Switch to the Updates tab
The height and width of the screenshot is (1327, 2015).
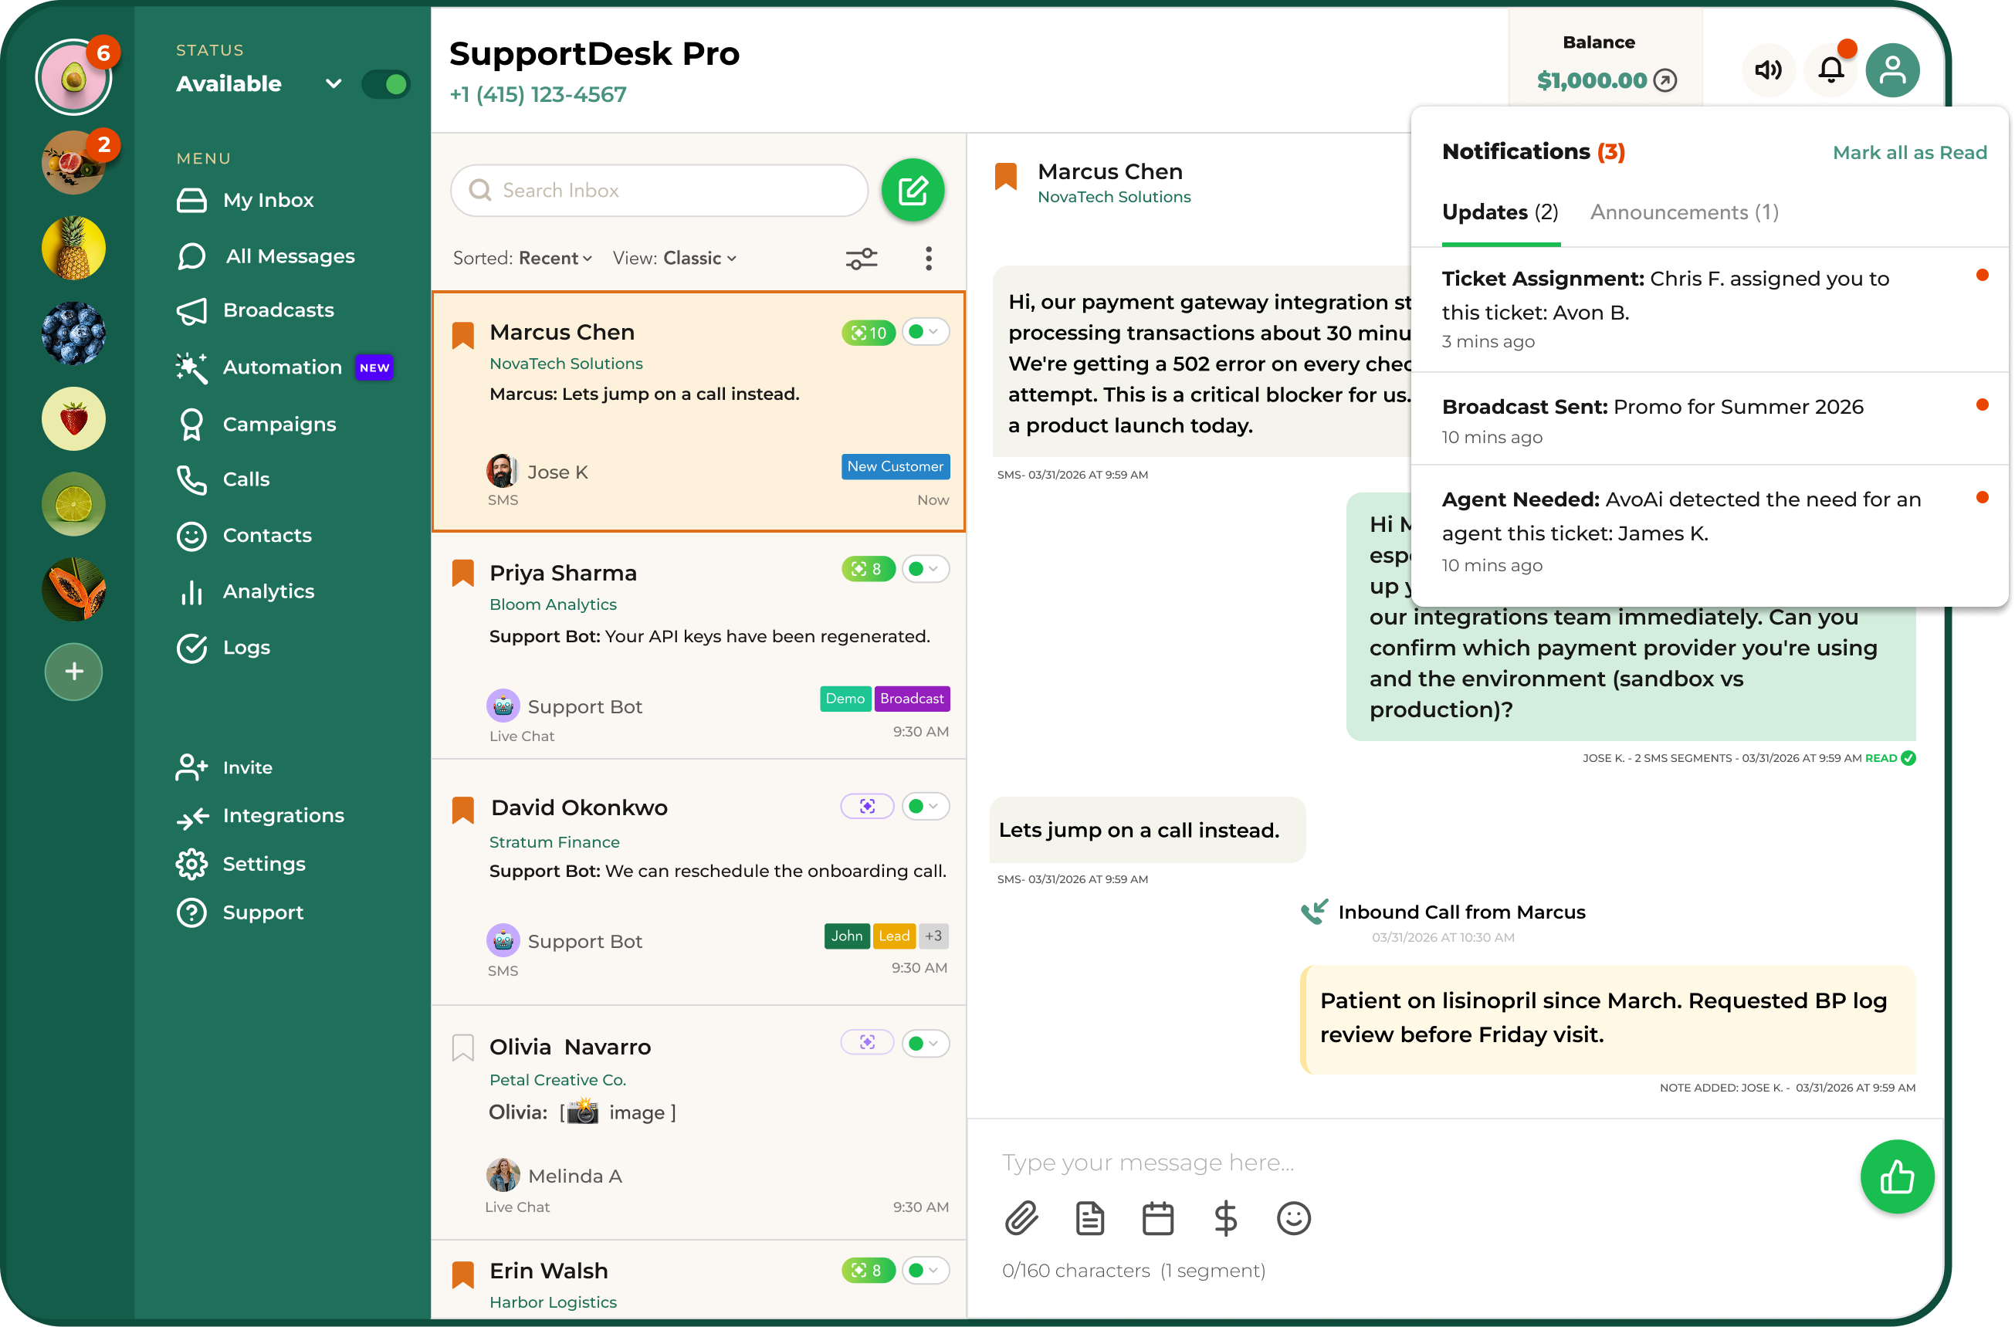point(1500,212)
